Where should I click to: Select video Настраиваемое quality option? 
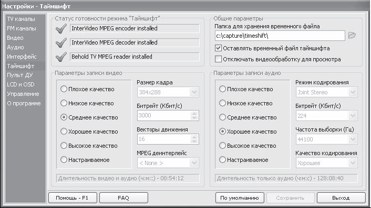coord(64,160)
